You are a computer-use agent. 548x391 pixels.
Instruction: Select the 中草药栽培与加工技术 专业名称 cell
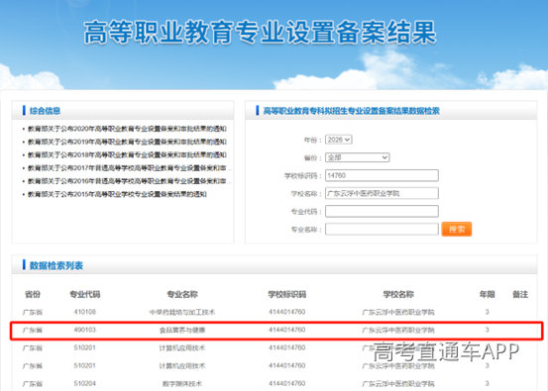[182, 312]
